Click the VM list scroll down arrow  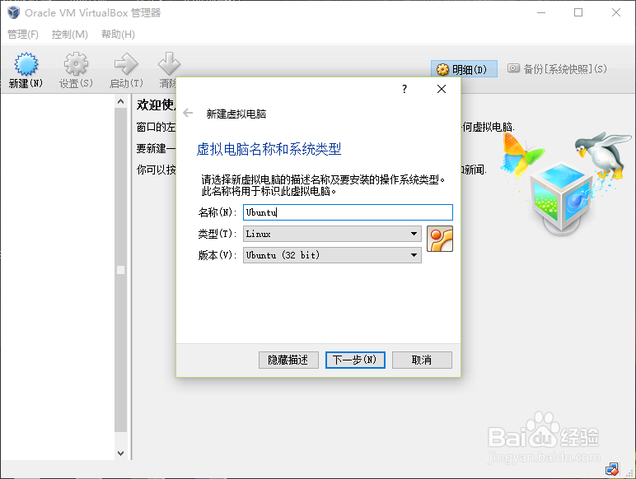tap(120, 453)
